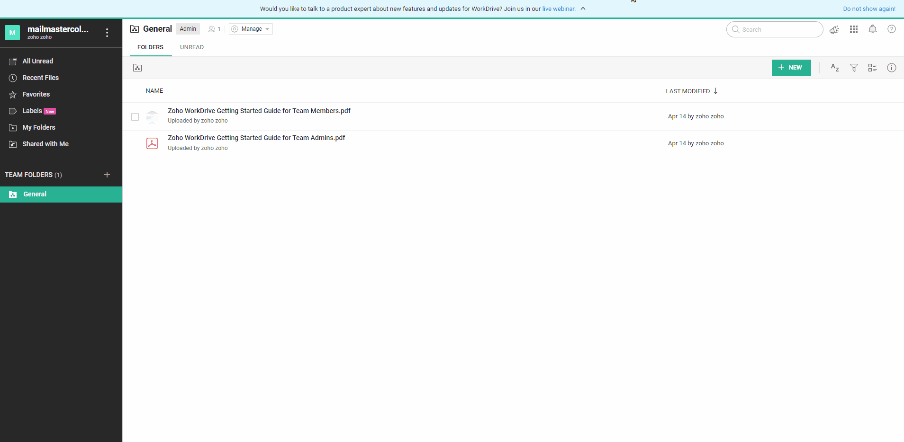This screenshot has width=904, height=442.
Task: Open Zoho WorkDrive Guide for Team Members.pdf
Action: [259, 111]
